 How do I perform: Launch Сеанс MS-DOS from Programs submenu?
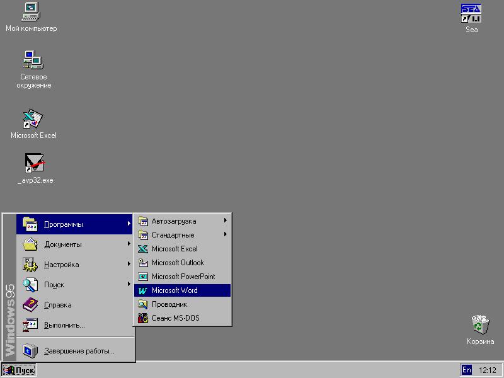[182, 318]
